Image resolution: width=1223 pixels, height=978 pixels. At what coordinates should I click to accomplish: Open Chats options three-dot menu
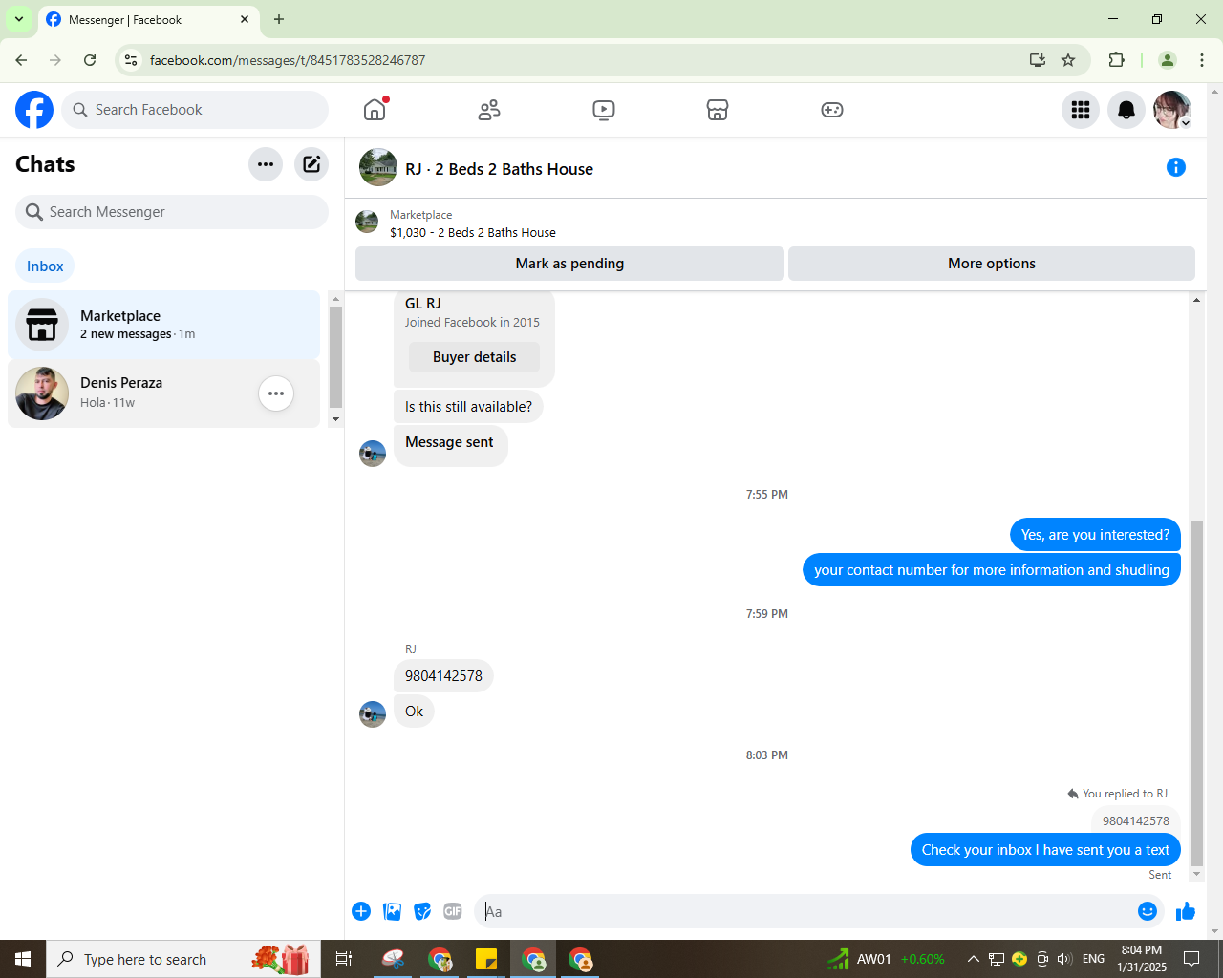(x=266, y=164)
